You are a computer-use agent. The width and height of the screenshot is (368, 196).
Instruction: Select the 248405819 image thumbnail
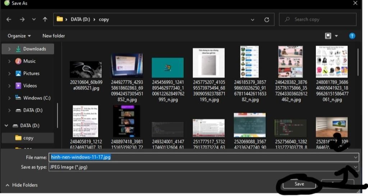(x=86, y=121)
